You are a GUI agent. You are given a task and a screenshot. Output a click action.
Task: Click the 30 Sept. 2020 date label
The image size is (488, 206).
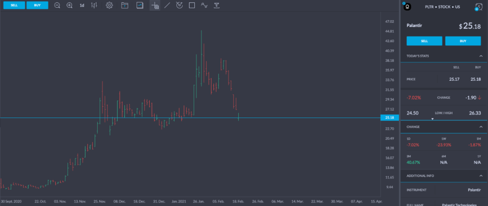pyautogui.click(x=10, y=201)
